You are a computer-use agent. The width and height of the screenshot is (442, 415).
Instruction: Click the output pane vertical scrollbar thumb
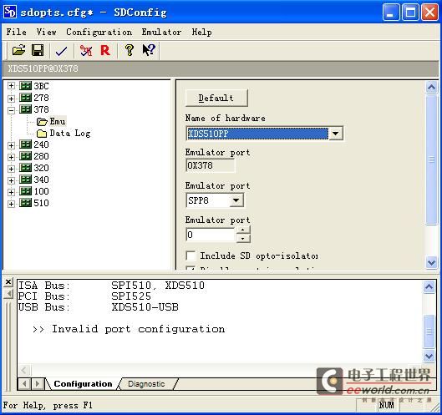(x=429, y=331)
